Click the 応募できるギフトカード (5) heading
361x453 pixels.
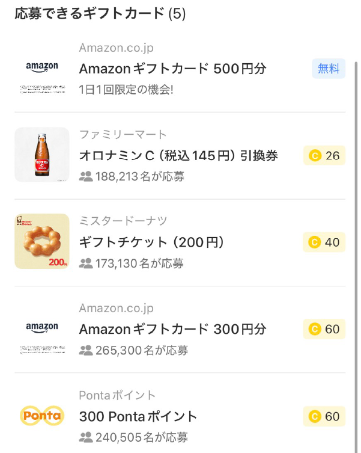coord(100,14)
